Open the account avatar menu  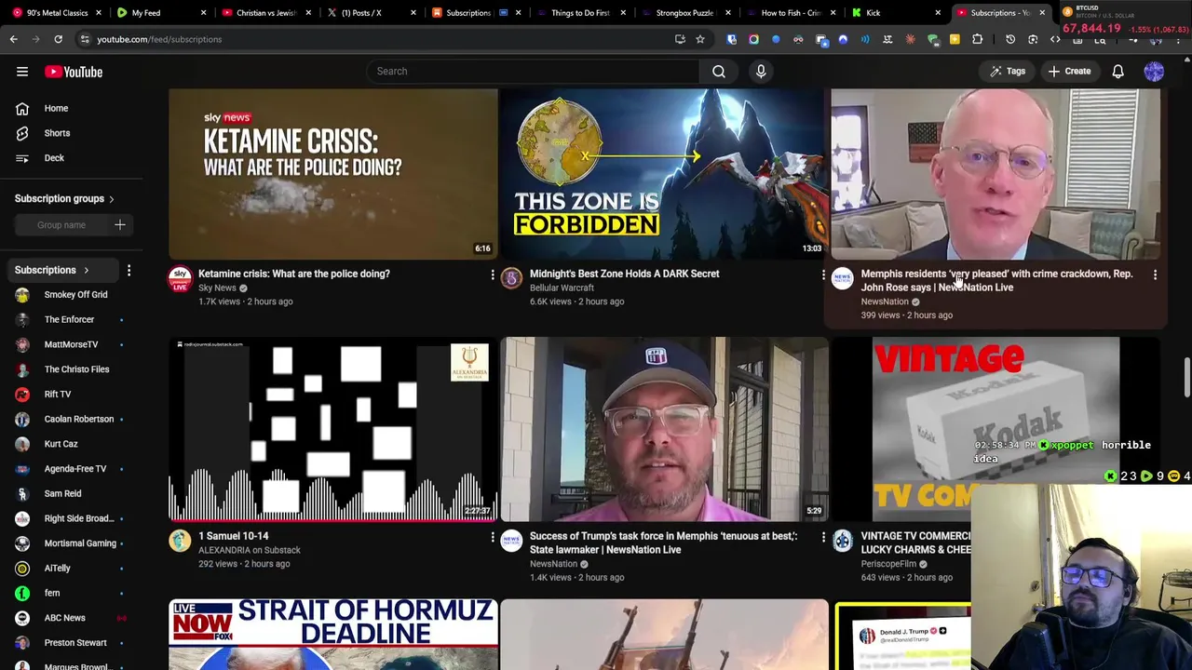point(1154,72)
